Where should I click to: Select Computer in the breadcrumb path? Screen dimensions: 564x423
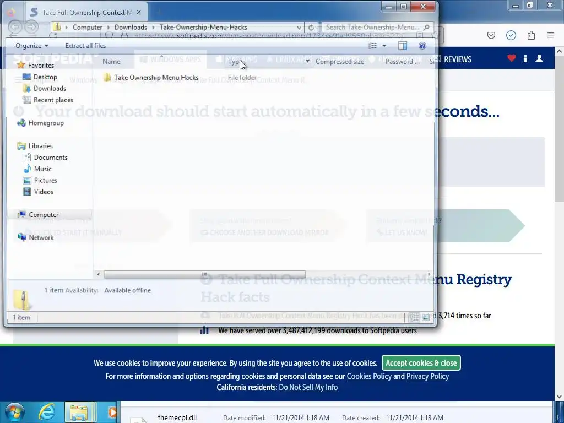pyautogui.click(x=88, y=28)
